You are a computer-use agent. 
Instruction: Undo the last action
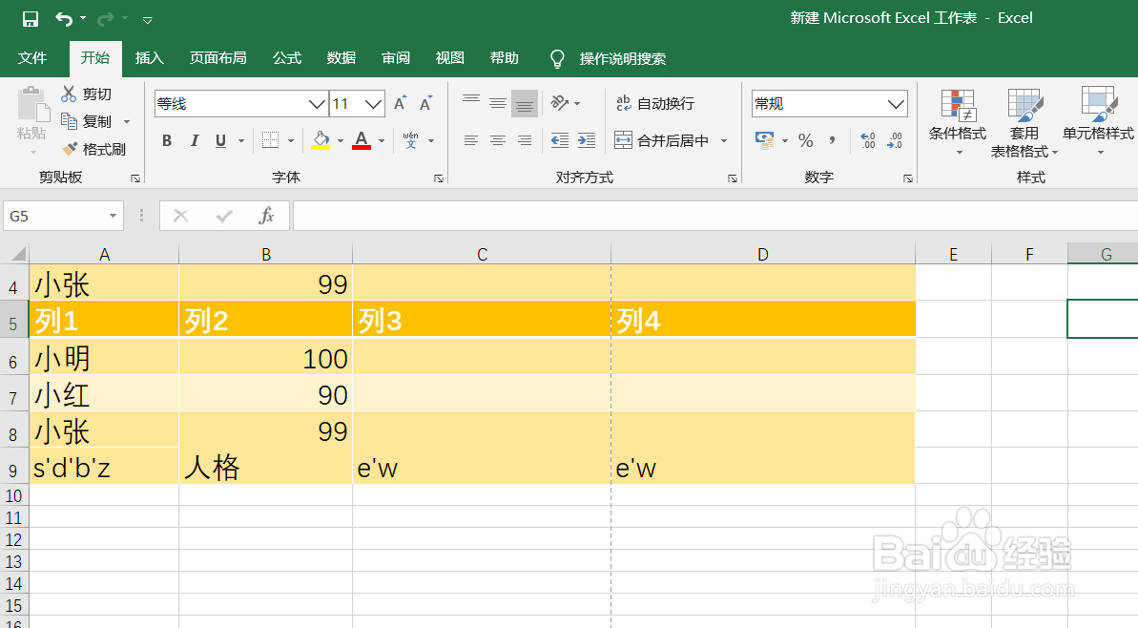coord(64,19)
